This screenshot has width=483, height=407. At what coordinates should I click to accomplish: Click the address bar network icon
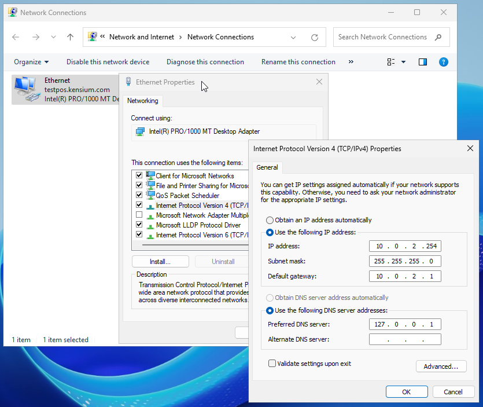(x=92, y=36)
